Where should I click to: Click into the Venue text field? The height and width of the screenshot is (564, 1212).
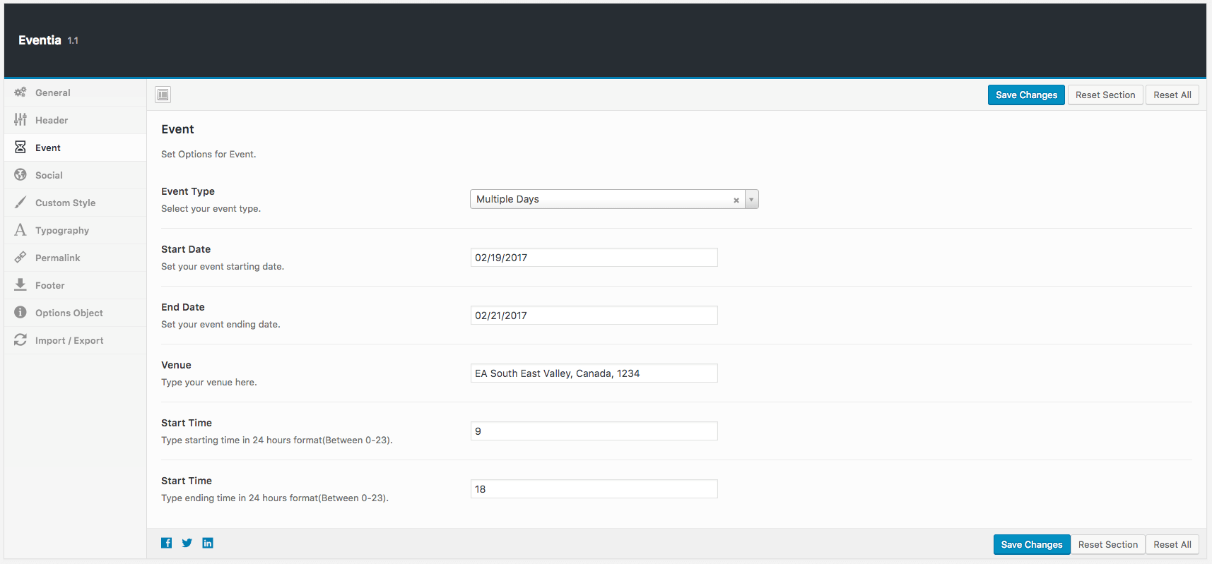click(x=594, y=373)
